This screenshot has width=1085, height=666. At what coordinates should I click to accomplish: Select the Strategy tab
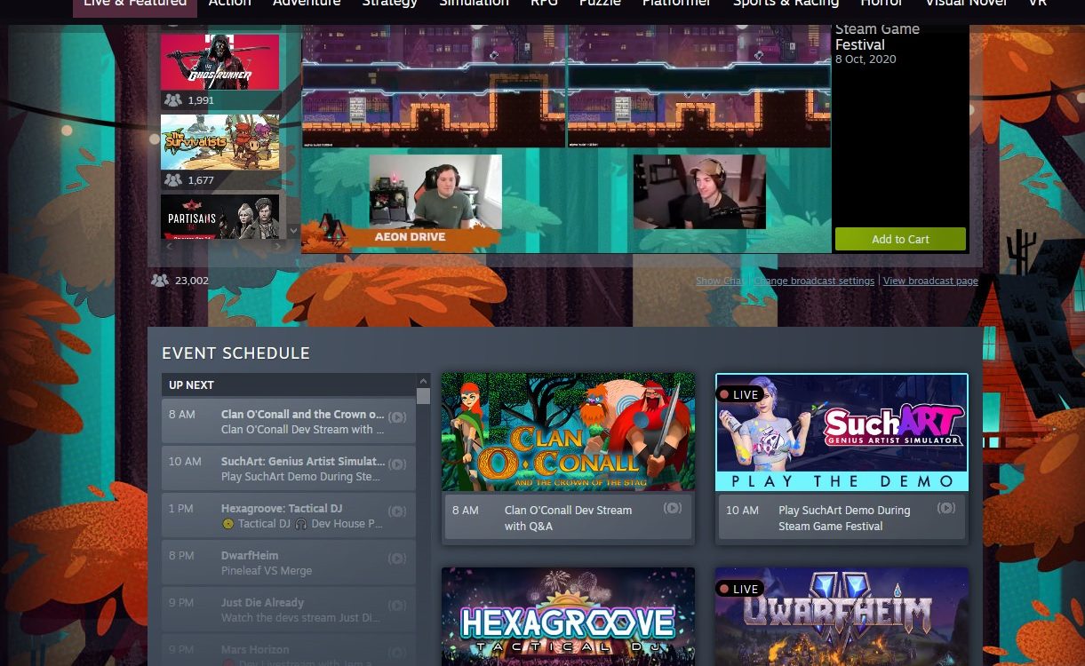pos(390,3)
